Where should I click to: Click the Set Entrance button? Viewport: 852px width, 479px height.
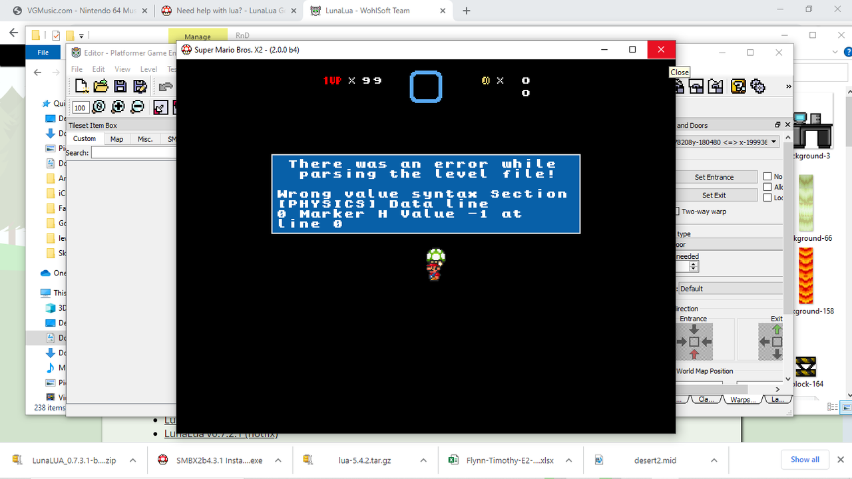click(x=716, y=177)
